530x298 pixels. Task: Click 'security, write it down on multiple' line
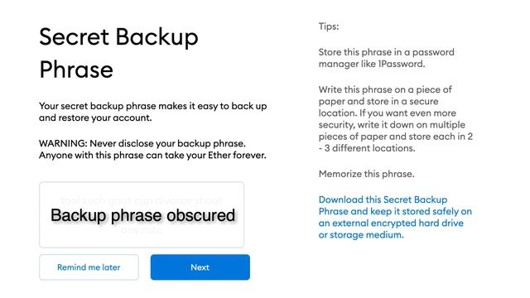coord(392,125)
